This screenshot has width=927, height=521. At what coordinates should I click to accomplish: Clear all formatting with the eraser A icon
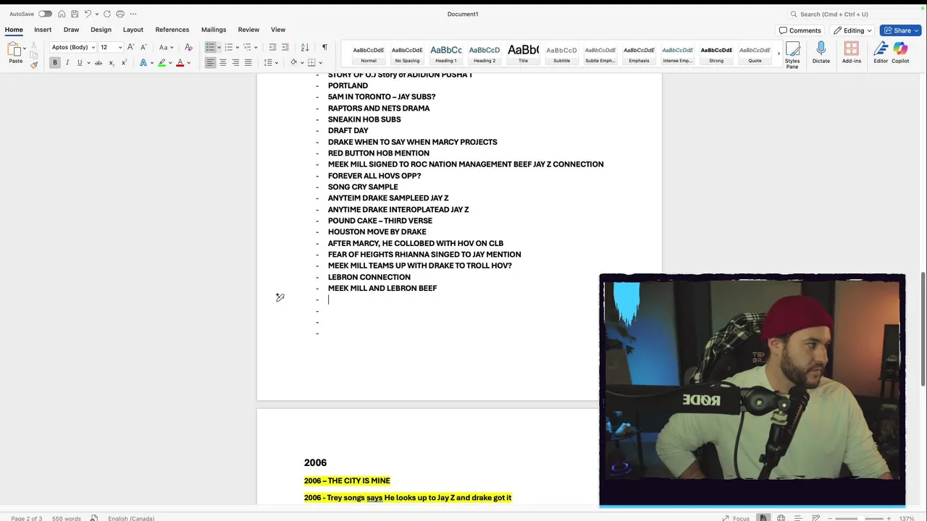(188, 47)
